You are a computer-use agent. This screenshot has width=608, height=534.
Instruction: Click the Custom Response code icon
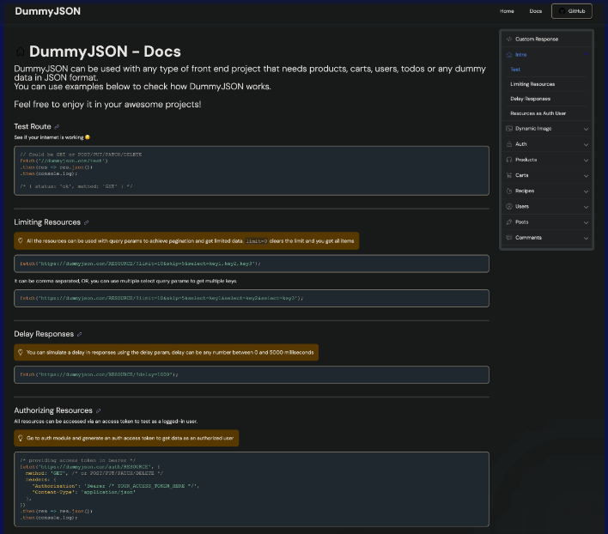coord(509,39)
